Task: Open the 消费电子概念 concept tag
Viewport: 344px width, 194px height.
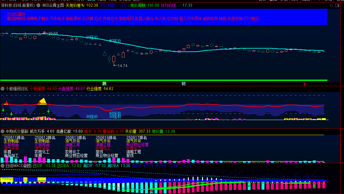Action: point(37,18)
